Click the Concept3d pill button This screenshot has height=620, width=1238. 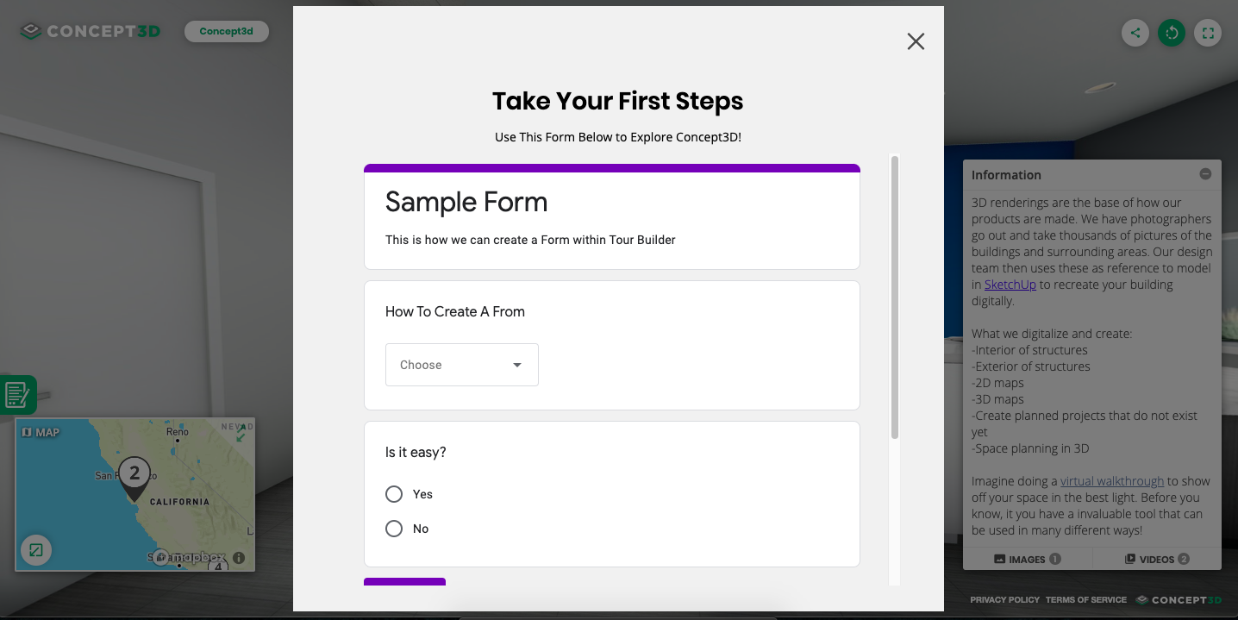(227, 32)
